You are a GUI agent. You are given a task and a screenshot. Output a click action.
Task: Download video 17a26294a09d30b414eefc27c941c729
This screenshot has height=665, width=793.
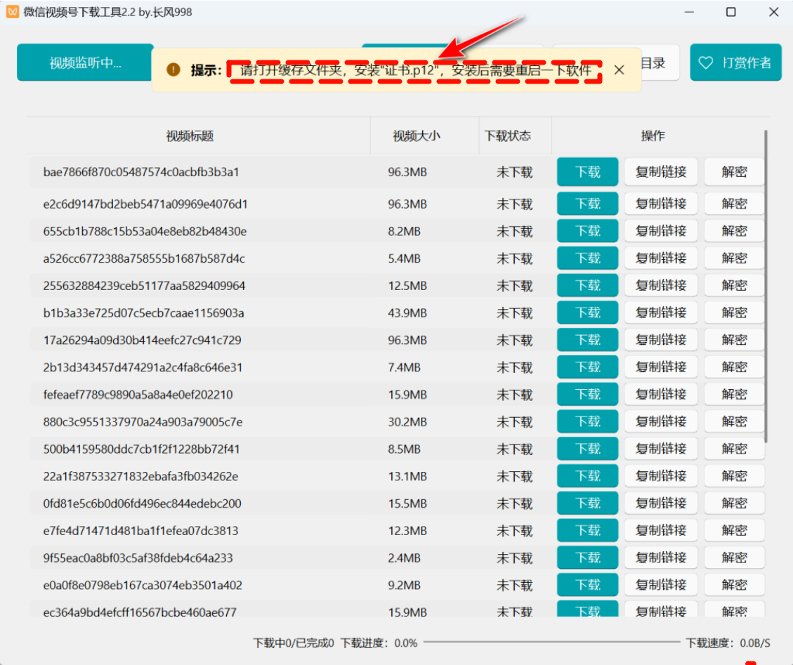click(588, 340)
